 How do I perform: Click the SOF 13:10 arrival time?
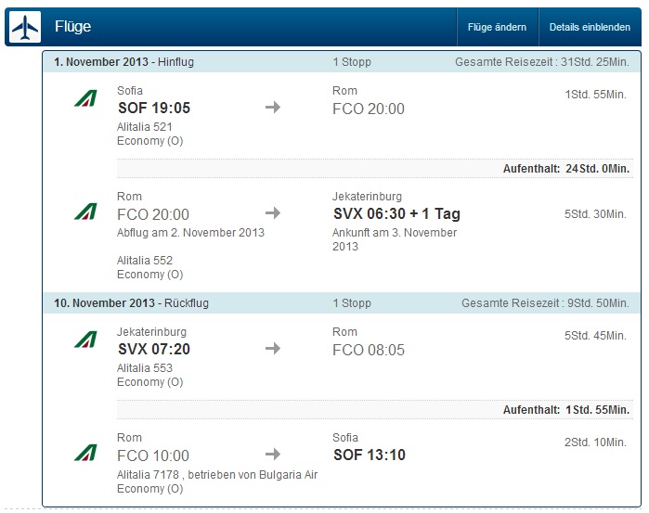pyautogui.click(x=370, y=455)
